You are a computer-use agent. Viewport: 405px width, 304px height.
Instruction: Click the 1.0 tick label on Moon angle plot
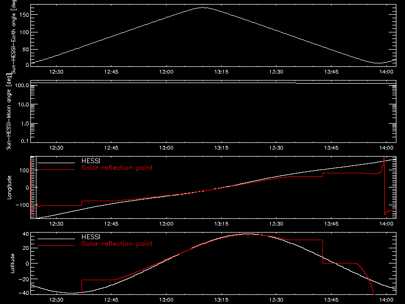click(x=25, y=124)
